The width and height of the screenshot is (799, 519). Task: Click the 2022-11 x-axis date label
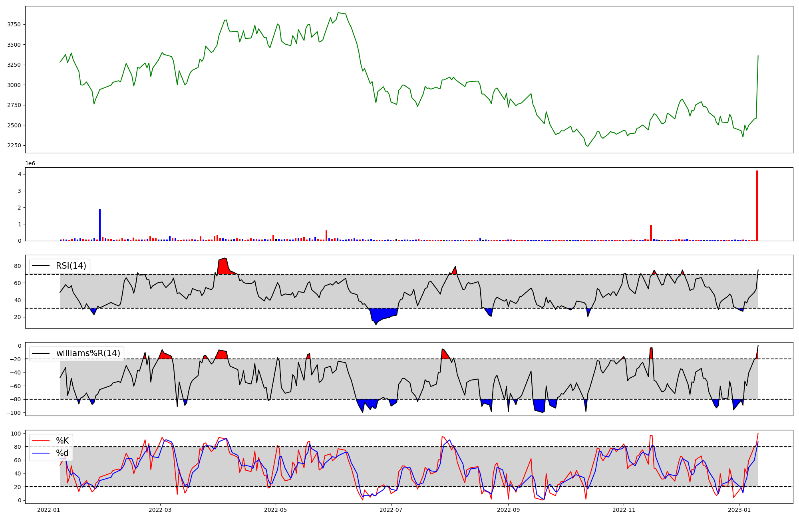click(x=624, y=510)
